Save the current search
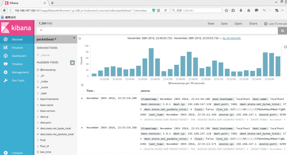This screenshot has height=155, width=287. tap(224, 24)
